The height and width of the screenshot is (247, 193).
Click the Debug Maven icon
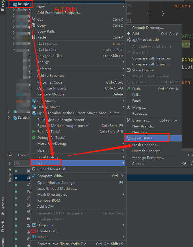[x=34, y=107]
